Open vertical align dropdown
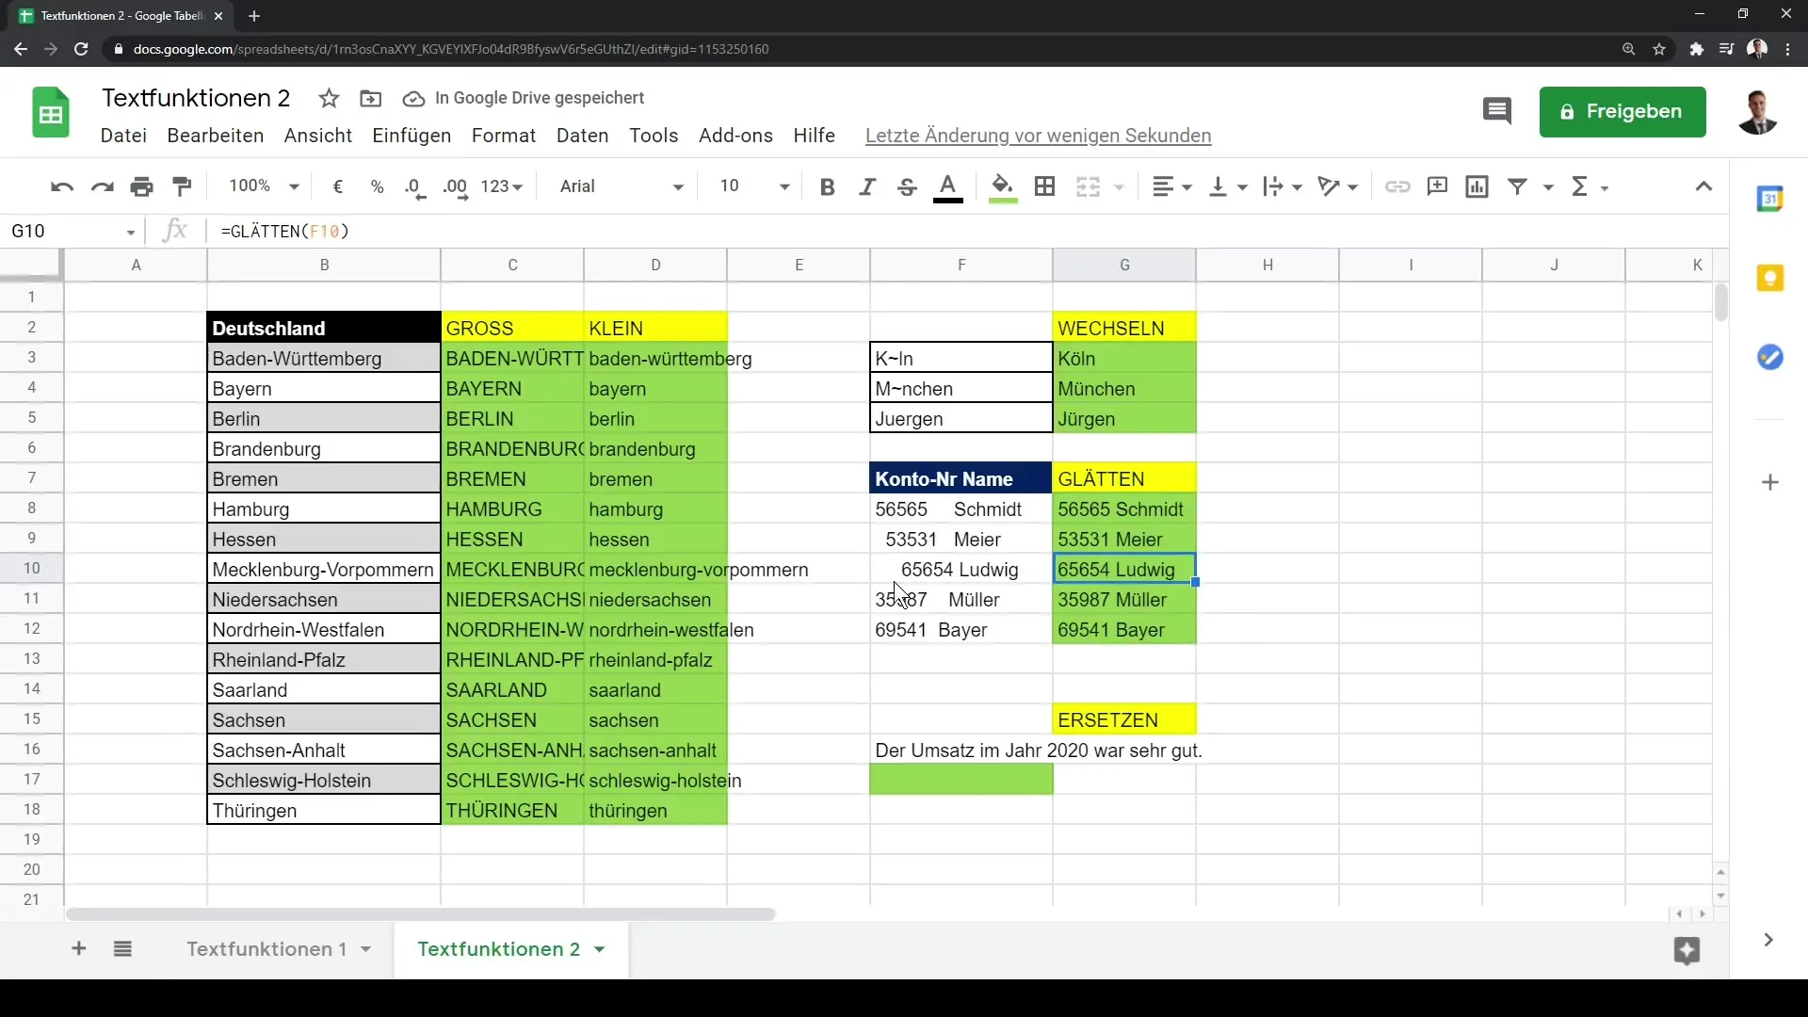 [x=1228, y=186]
